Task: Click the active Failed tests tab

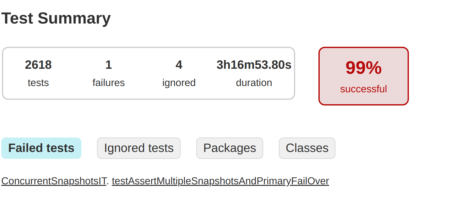Action: [41, 148]
